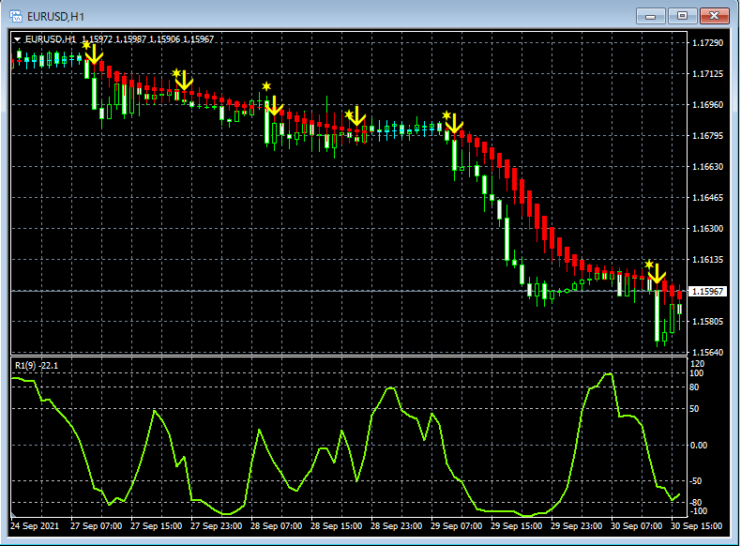Minimize the EURUSD,H1 chart window
The width and height of the screenshot is (741, 546).
(651, 16)
